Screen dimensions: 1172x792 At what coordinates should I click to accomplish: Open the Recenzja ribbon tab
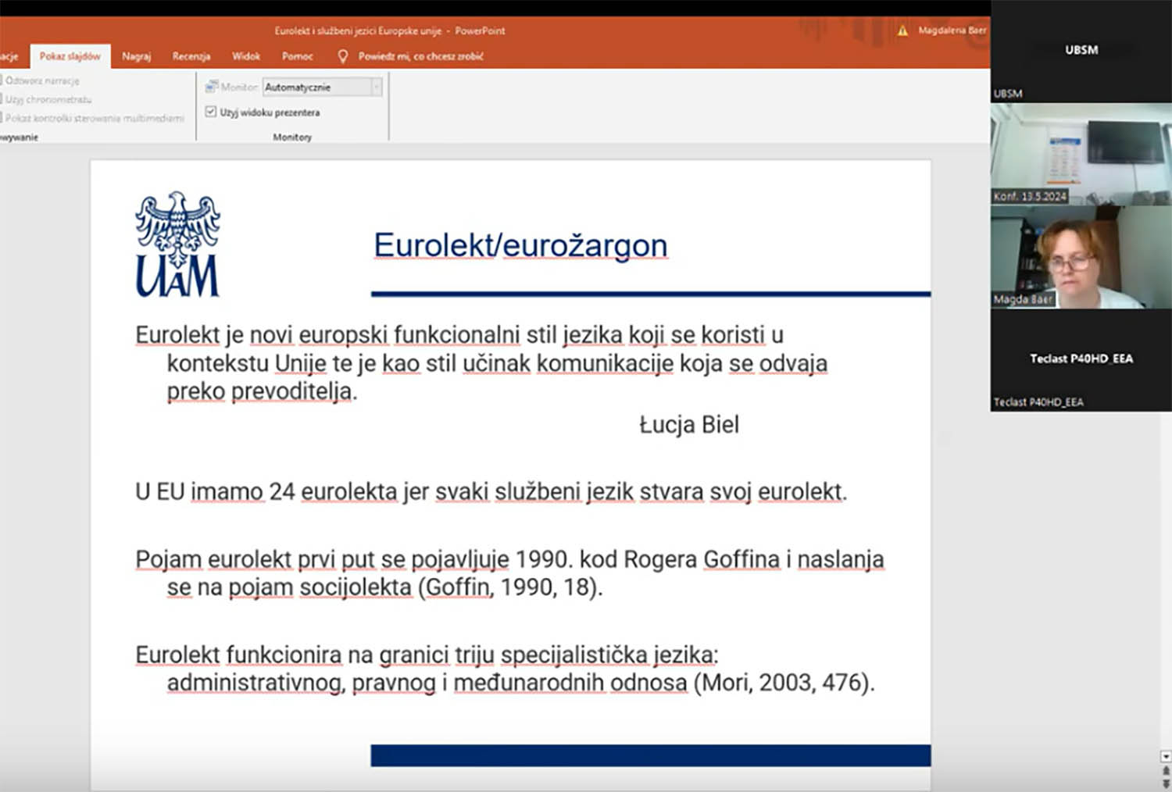coord(191,56)
